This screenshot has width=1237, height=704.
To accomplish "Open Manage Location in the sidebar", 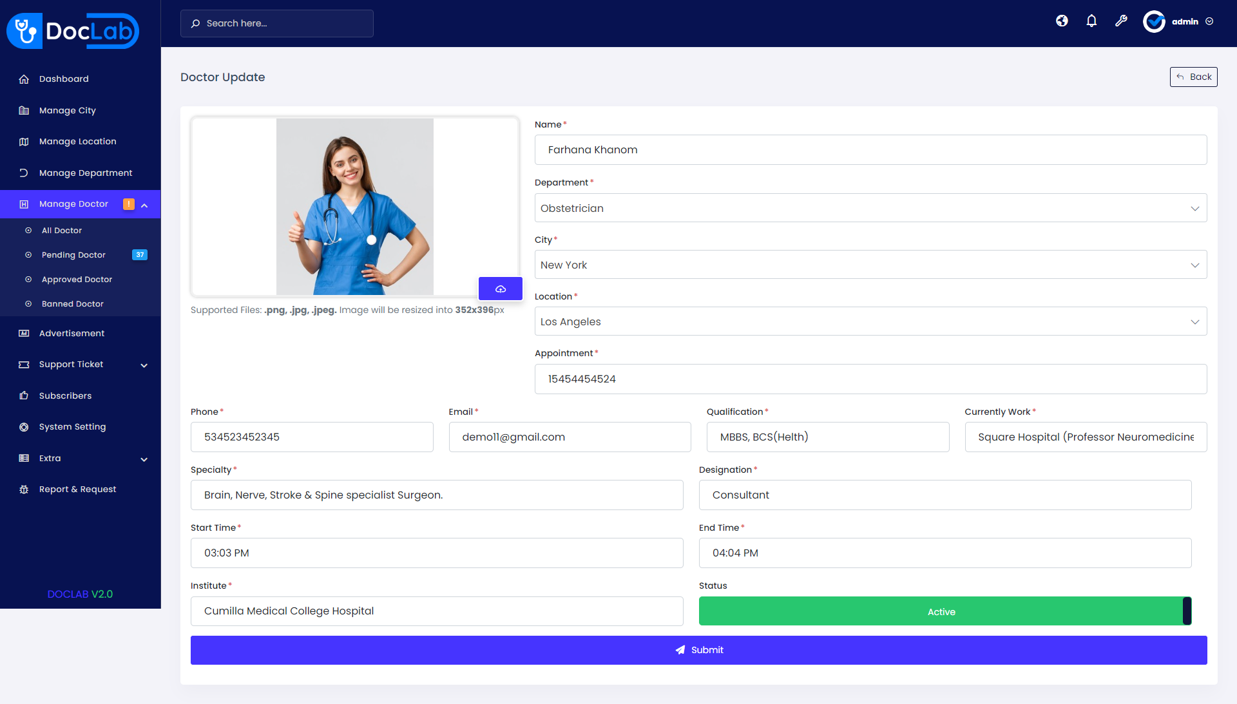I will 77,141.
